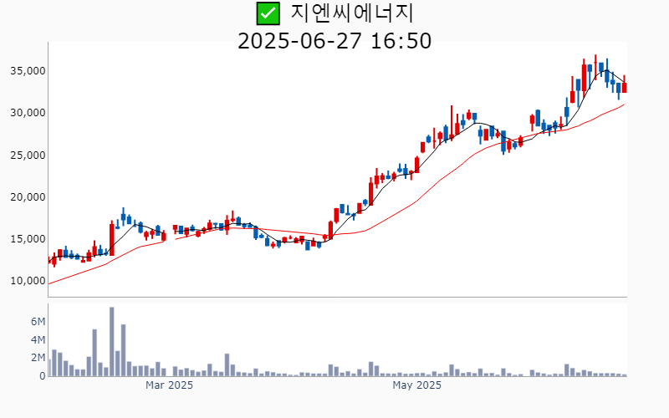Click the 35,000 price axis label

pos(28,71)
